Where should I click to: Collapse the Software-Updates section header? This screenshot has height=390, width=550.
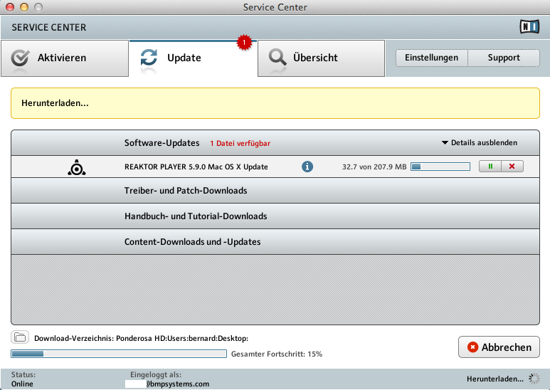coord(275,143)
